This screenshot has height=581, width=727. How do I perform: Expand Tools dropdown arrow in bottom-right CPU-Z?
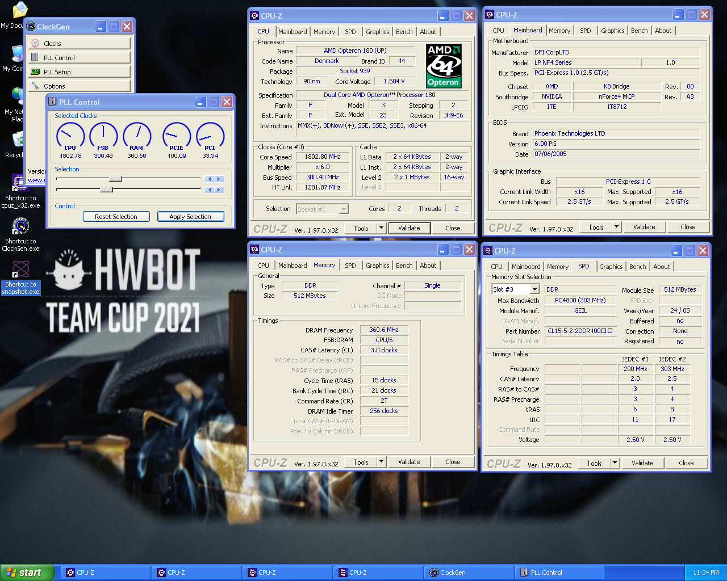(x=615, y=463)
